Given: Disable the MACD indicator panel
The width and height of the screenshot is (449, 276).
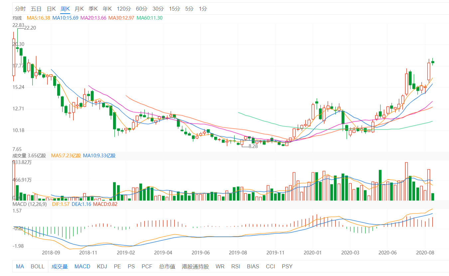Looking at the screenshot, I should coord(82,266).
